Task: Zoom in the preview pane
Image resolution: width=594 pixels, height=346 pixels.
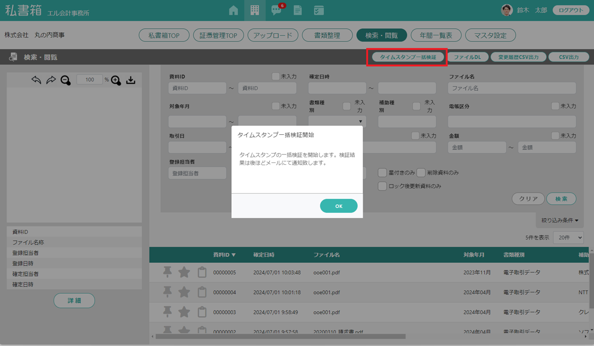Action: click(x=116, y=80)
